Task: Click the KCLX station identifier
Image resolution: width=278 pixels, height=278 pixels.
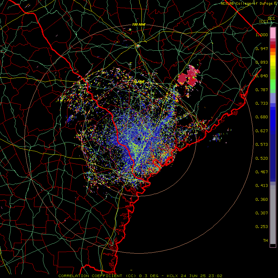Action: pyautogui.click(x=172, y=276)
